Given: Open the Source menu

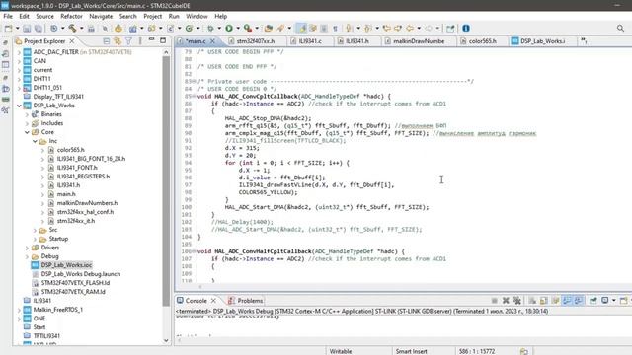Looking at the screenshot, I should tap(44, 16).
